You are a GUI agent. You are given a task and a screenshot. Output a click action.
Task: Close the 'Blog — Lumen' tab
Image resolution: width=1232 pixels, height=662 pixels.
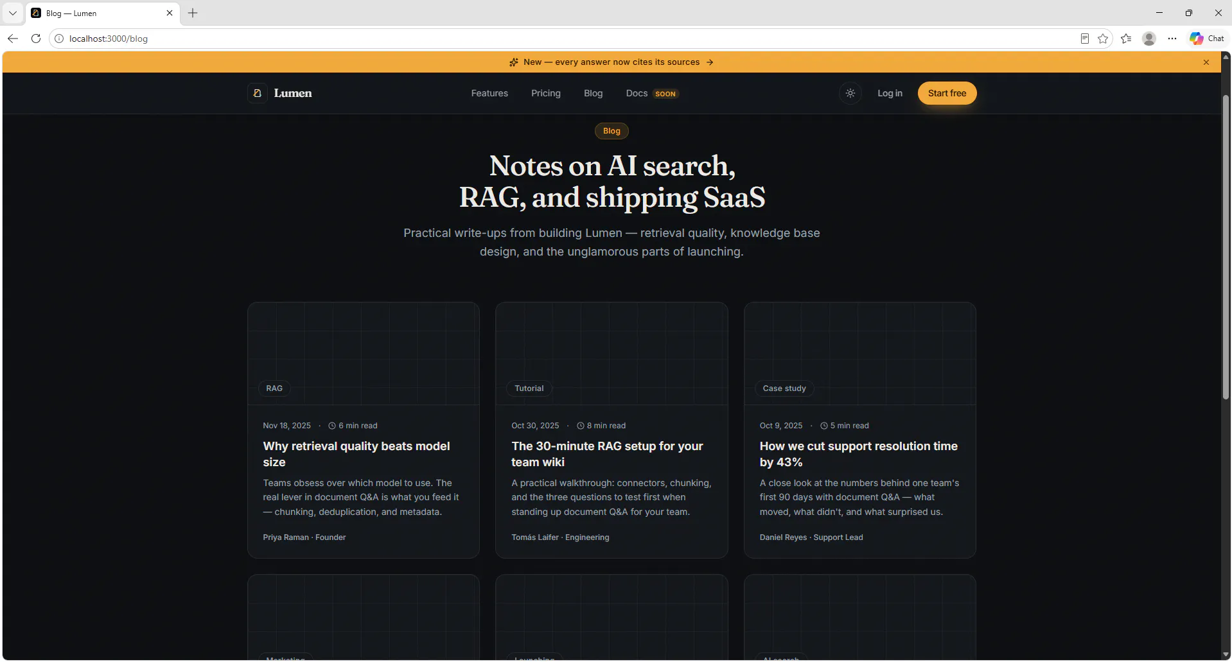pos(170,13)
